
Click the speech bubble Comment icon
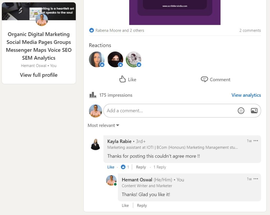click(204, 79)
